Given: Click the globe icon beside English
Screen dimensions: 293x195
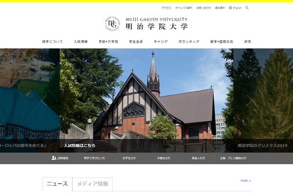Looking at the screenshot, I should 230,8.
